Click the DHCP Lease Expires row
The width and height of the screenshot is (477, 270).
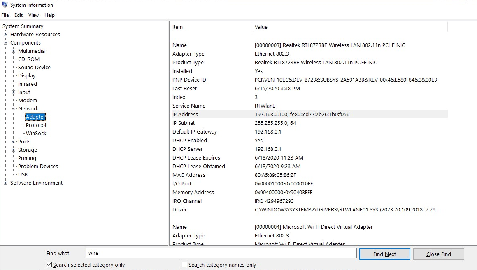[x=309, y=157]
